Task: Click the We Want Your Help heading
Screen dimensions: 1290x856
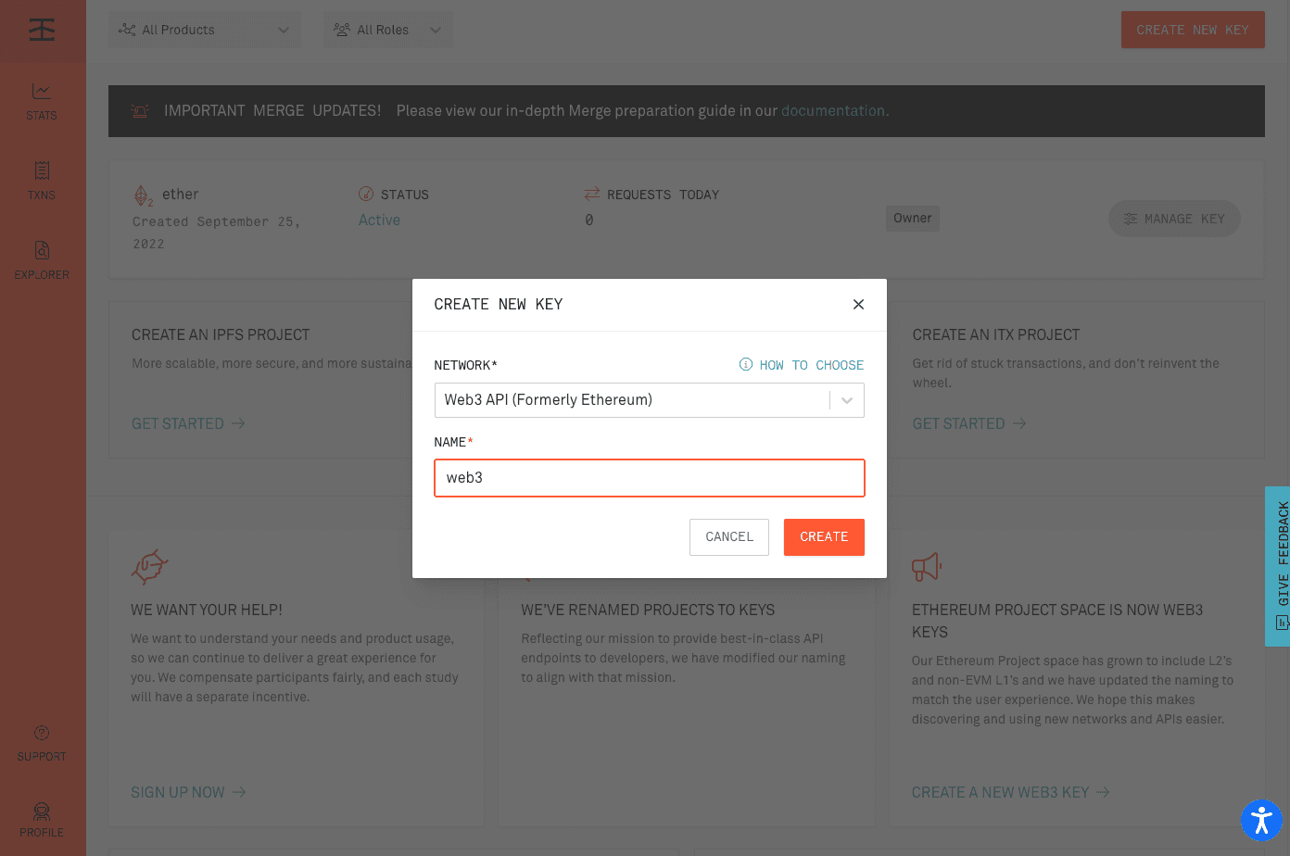Action: 207,610
